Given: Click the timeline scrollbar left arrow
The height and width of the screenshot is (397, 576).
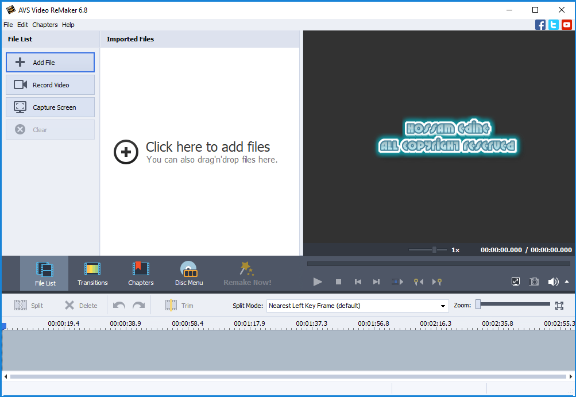Looking at the screenshot, I should pyautogui.click(x=6, y=376).
